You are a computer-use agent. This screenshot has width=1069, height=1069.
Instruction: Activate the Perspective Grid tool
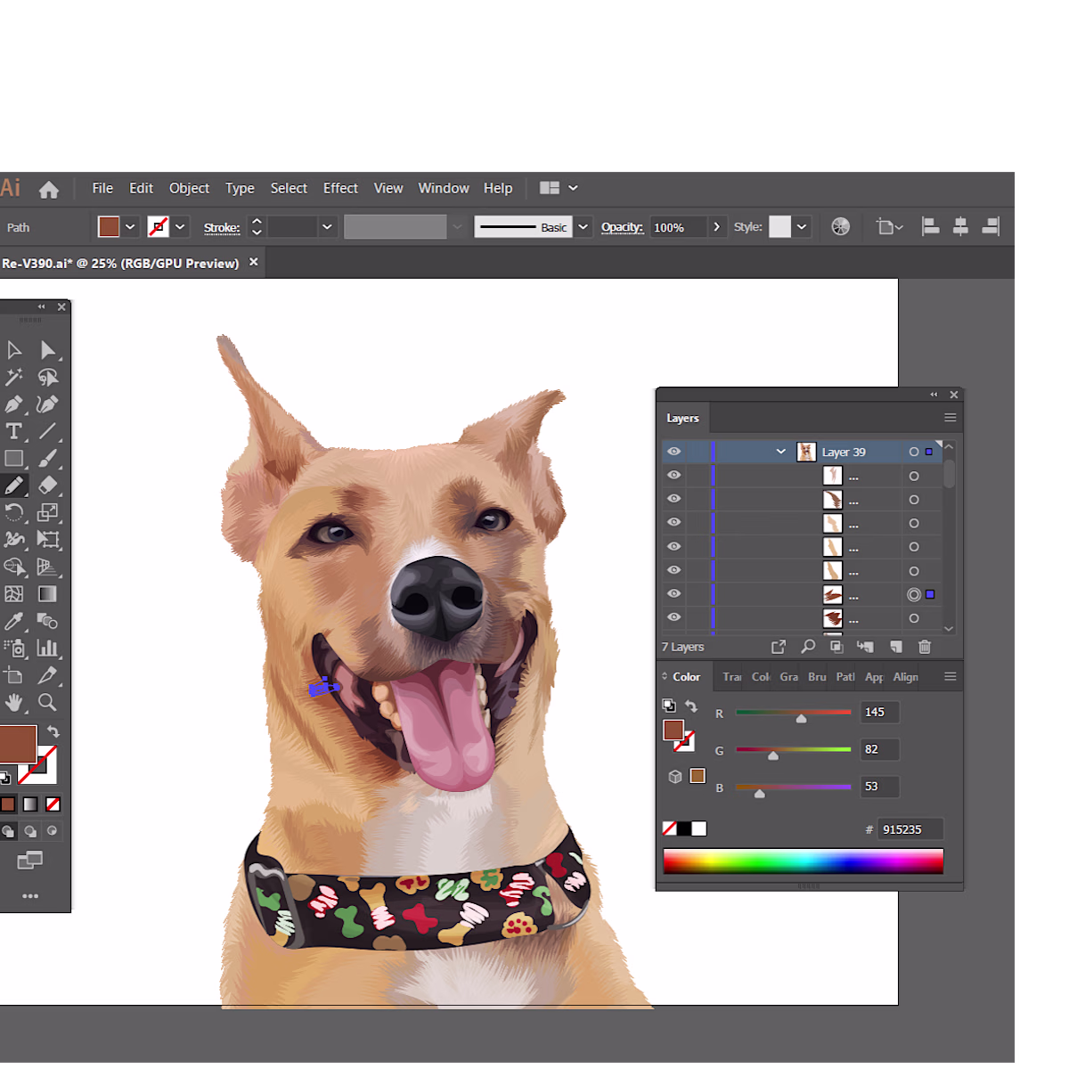tap(48, 567)
